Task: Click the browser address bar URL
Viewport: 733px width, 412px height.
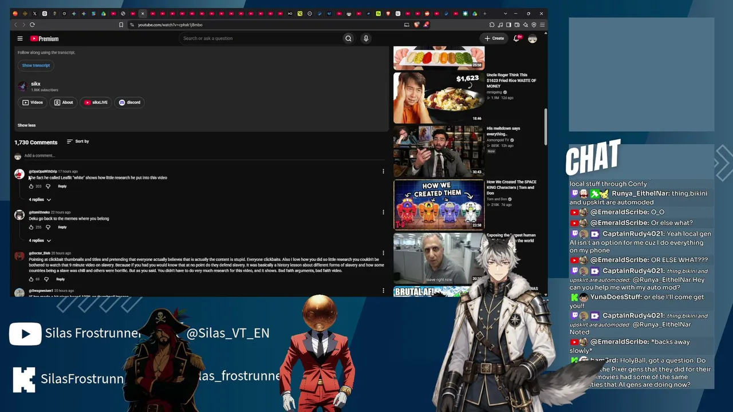Action: pos(170,25)
